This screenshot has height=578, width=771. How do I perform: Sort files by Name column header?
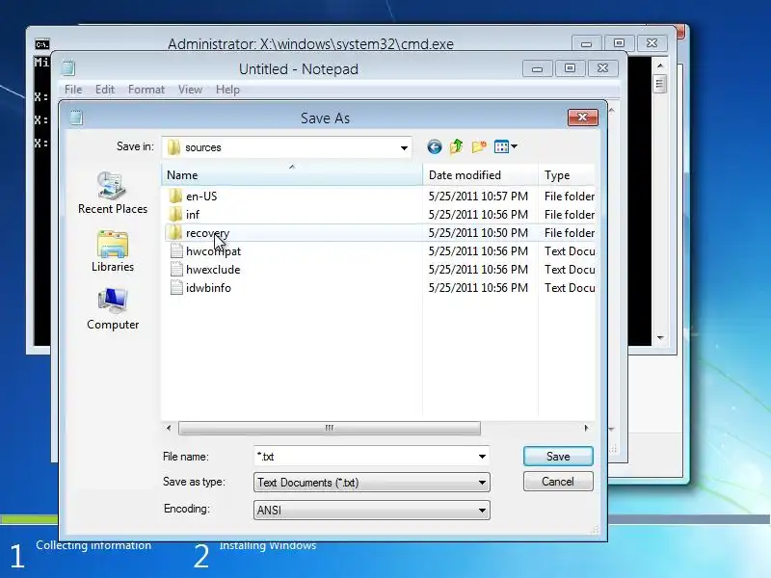tap(292, 175)
